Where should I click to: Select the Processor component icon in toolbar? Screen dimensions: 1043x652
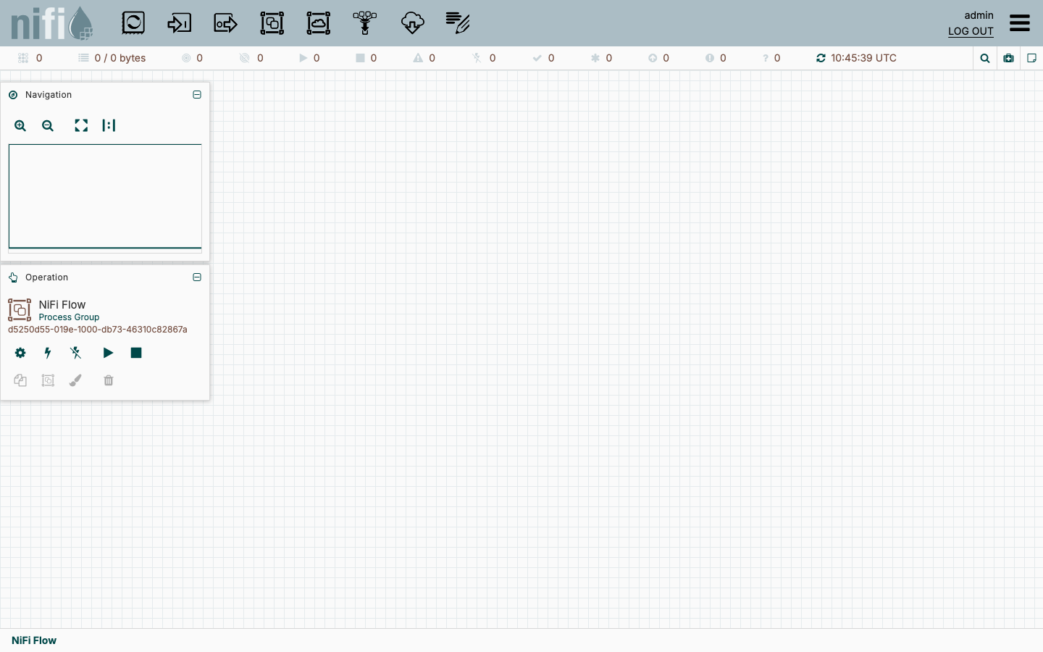point(133,23)
